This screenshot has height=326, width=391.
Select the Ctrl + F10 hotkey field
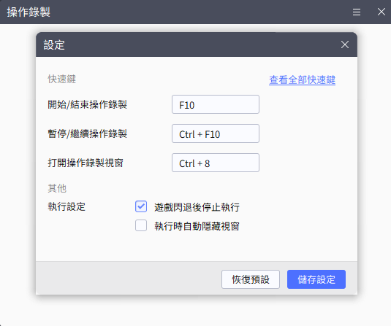[216, 133]
